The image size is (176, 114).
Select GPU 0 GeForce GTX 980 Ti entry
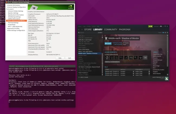[x=17, y=21]
